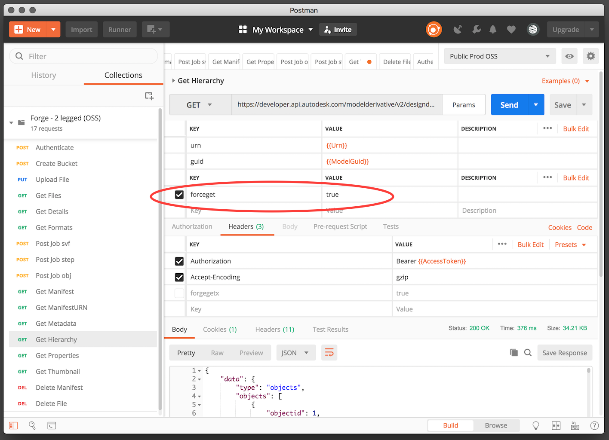Switch to the Authorization tab

(192, 226)
